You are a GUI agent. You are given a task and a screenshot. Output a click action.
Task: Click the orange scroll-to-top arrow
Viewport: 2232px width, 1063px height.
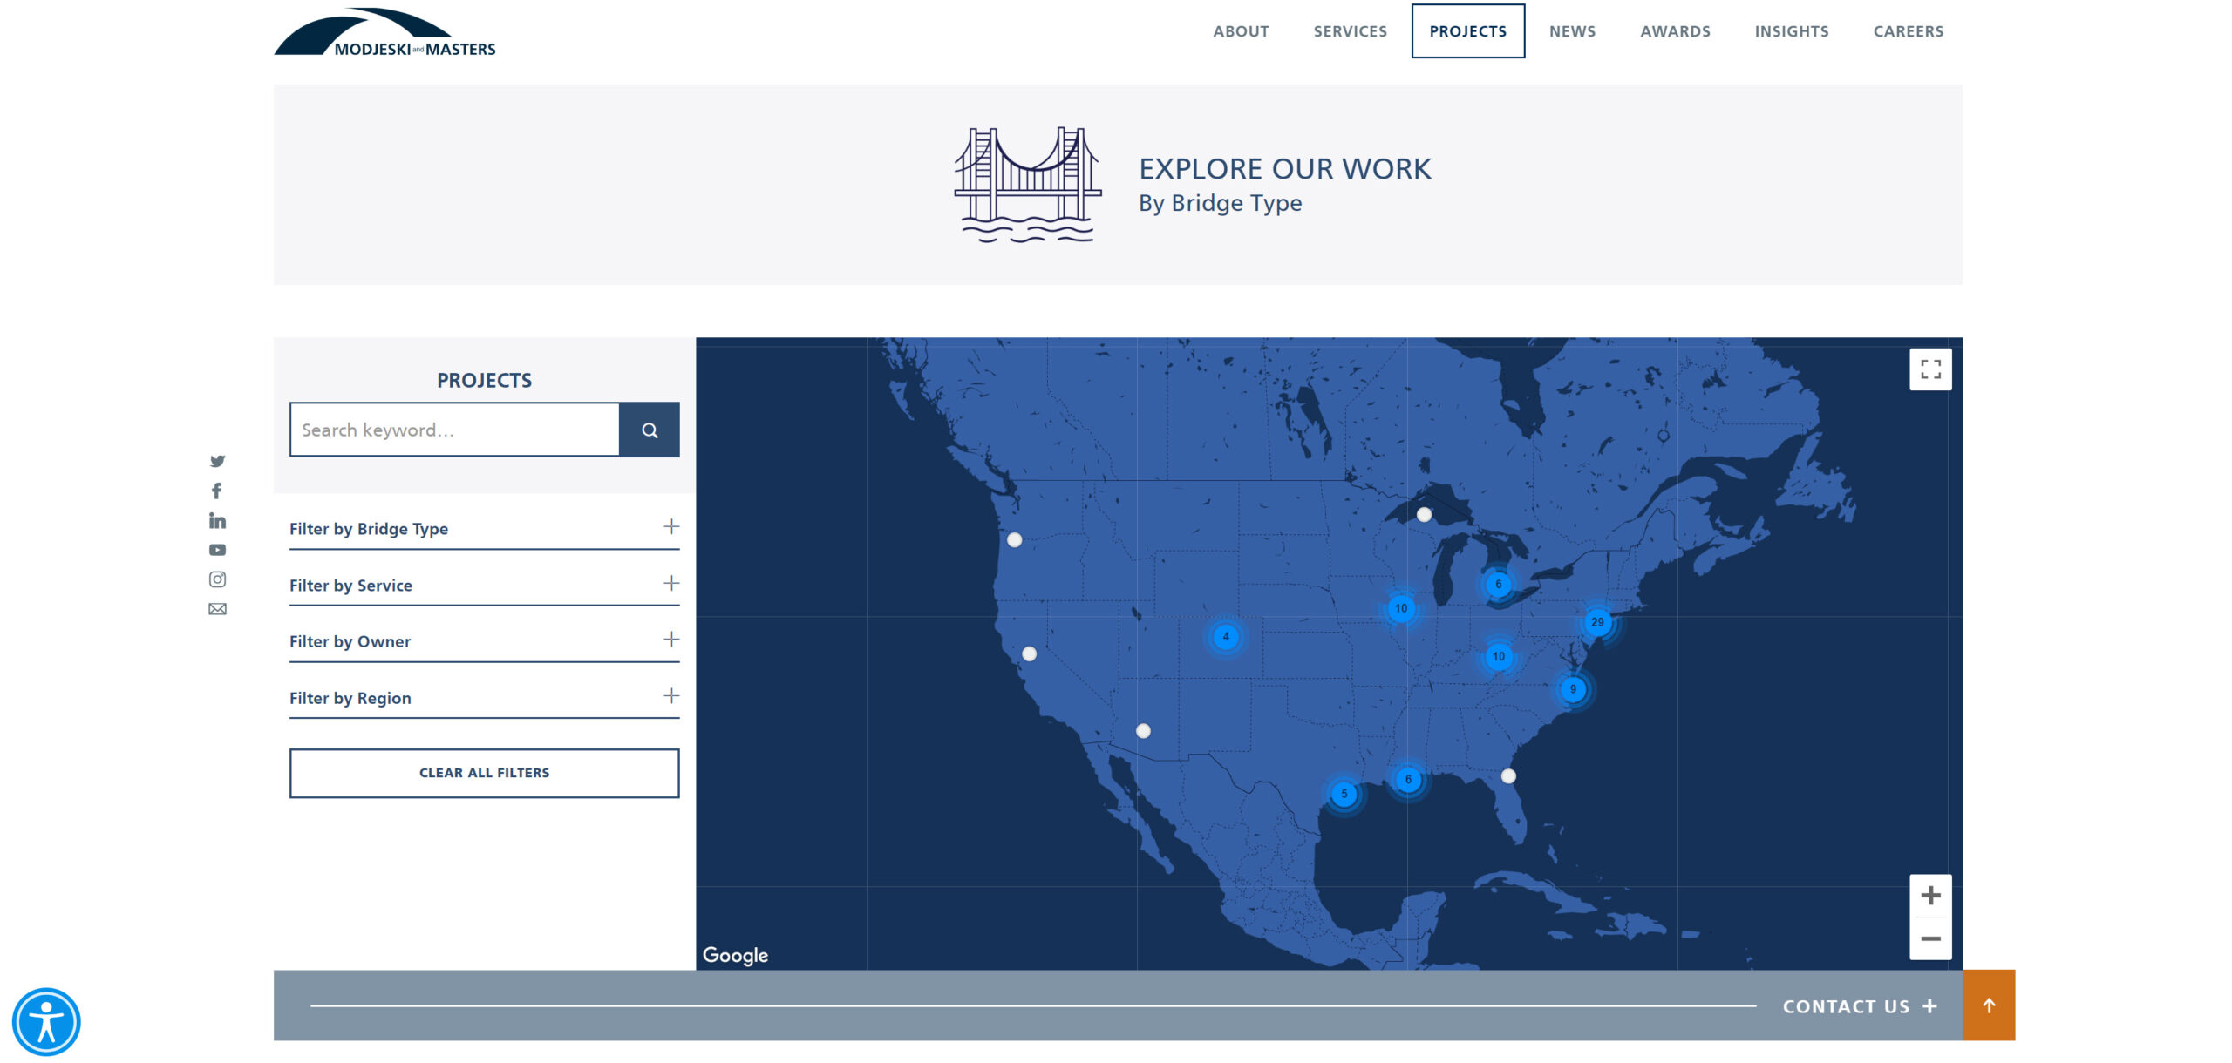(x=1988, y=1005)
